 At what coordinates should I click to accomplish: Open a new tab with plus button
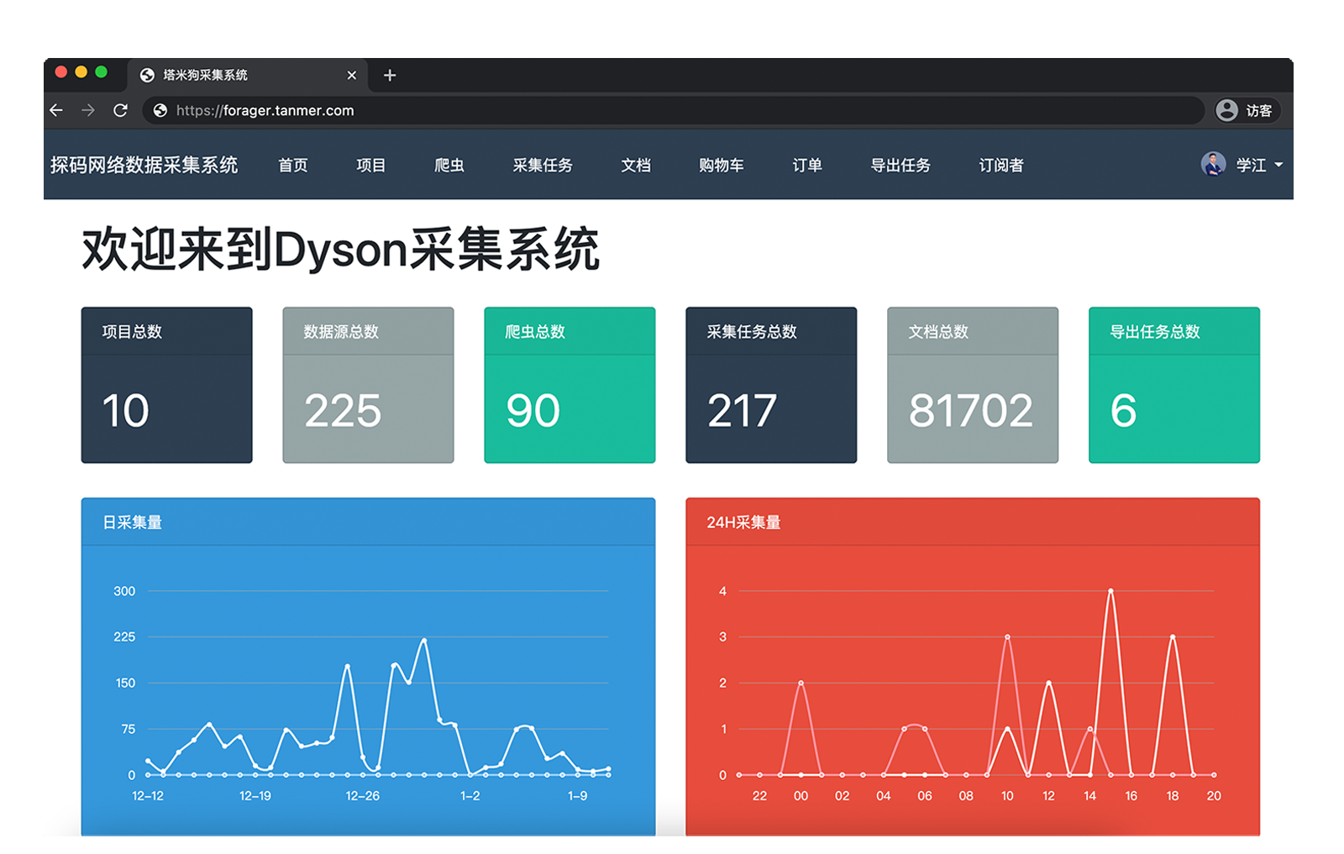[390, 75]
